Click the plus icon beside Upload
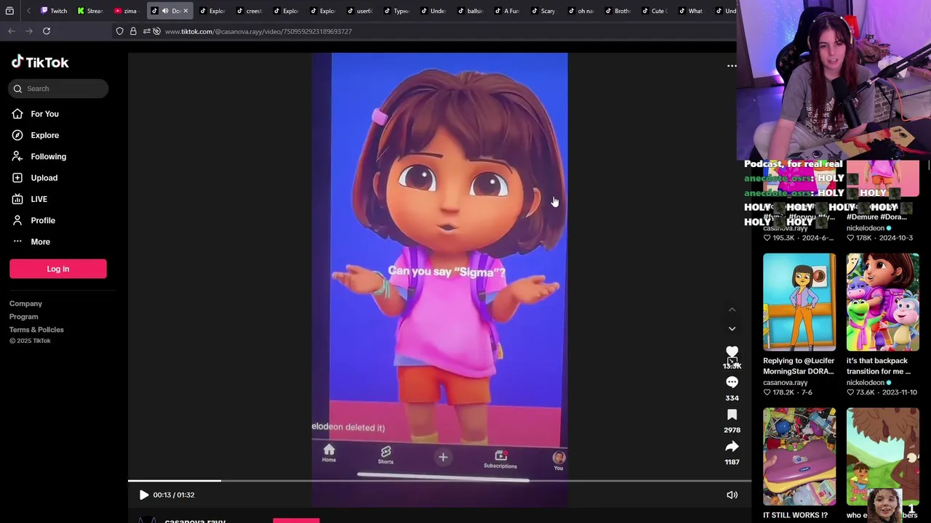The image size is (931, 523). tap(17, 178)
